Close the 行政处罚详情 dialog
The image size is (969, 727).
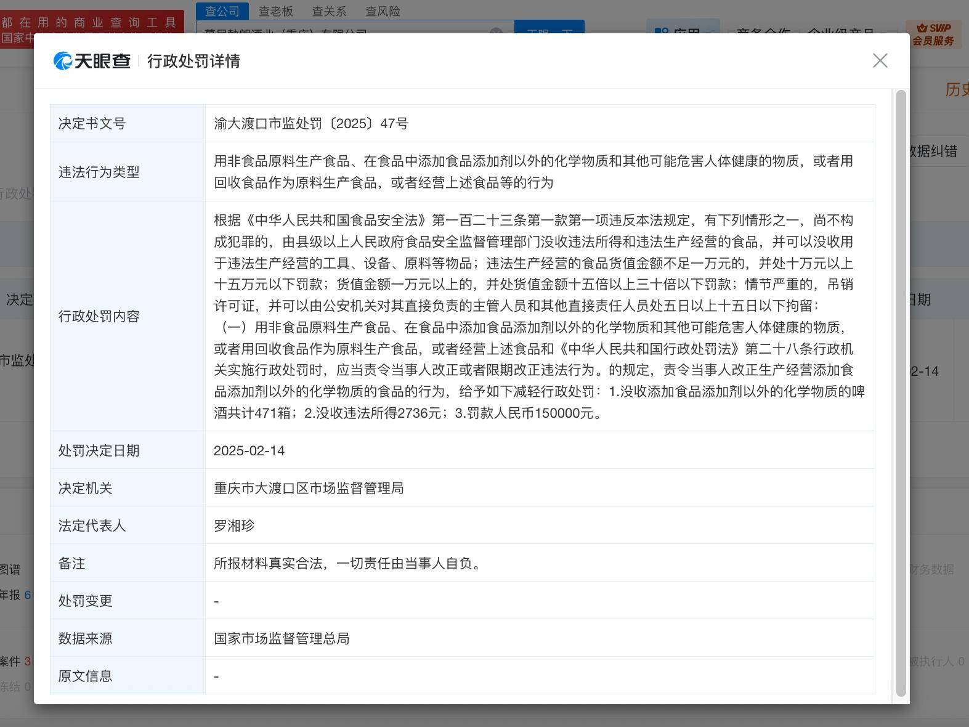(x=880, y=60)
